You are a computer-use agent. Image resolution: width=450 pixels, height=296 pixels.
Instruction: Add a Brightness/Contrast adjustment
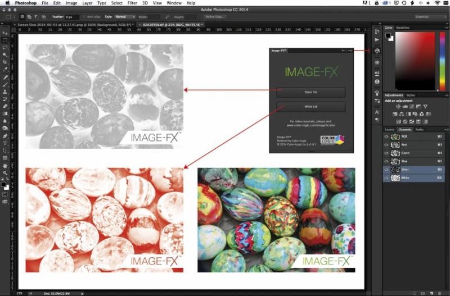pyautogui.click(x=398, y=107)
